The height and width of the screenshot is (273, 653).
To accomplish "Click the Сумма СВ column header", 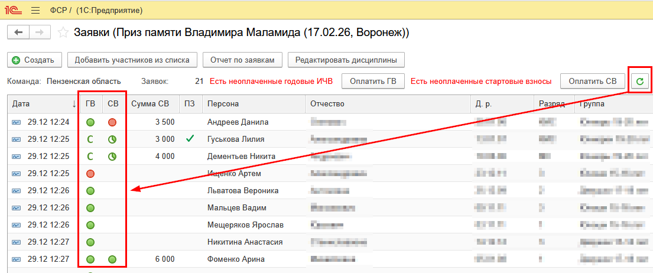I will 150,104.
